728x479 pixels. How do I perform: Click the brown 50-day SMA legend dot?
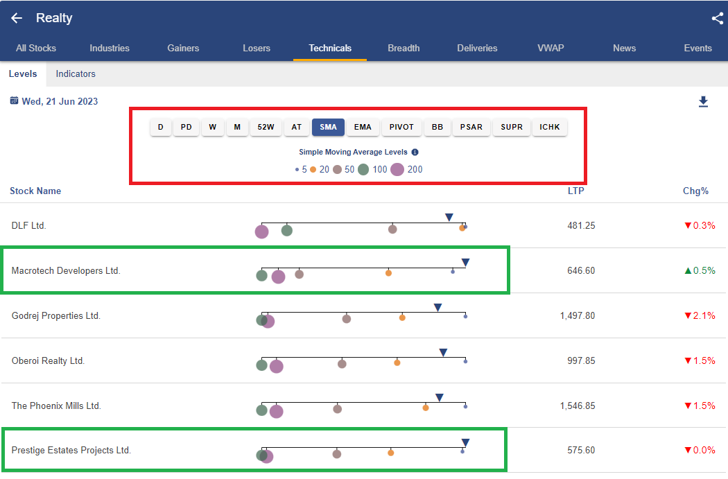338,170
